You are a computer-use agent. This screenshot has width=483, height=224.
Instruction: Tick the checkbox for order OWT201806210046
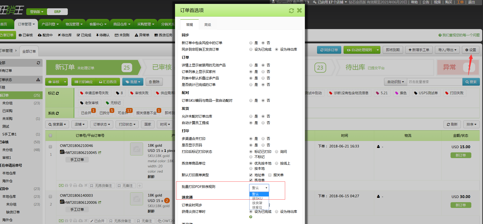coord(50,147)
